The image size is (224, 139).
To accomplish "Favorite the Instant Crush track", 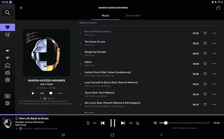I will (x=205, y=74).
